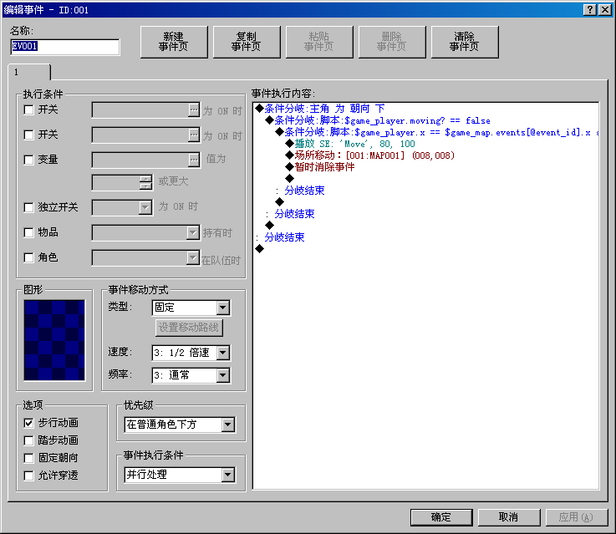
Task: Close the event editor window
Action: [x=604, y=10]
